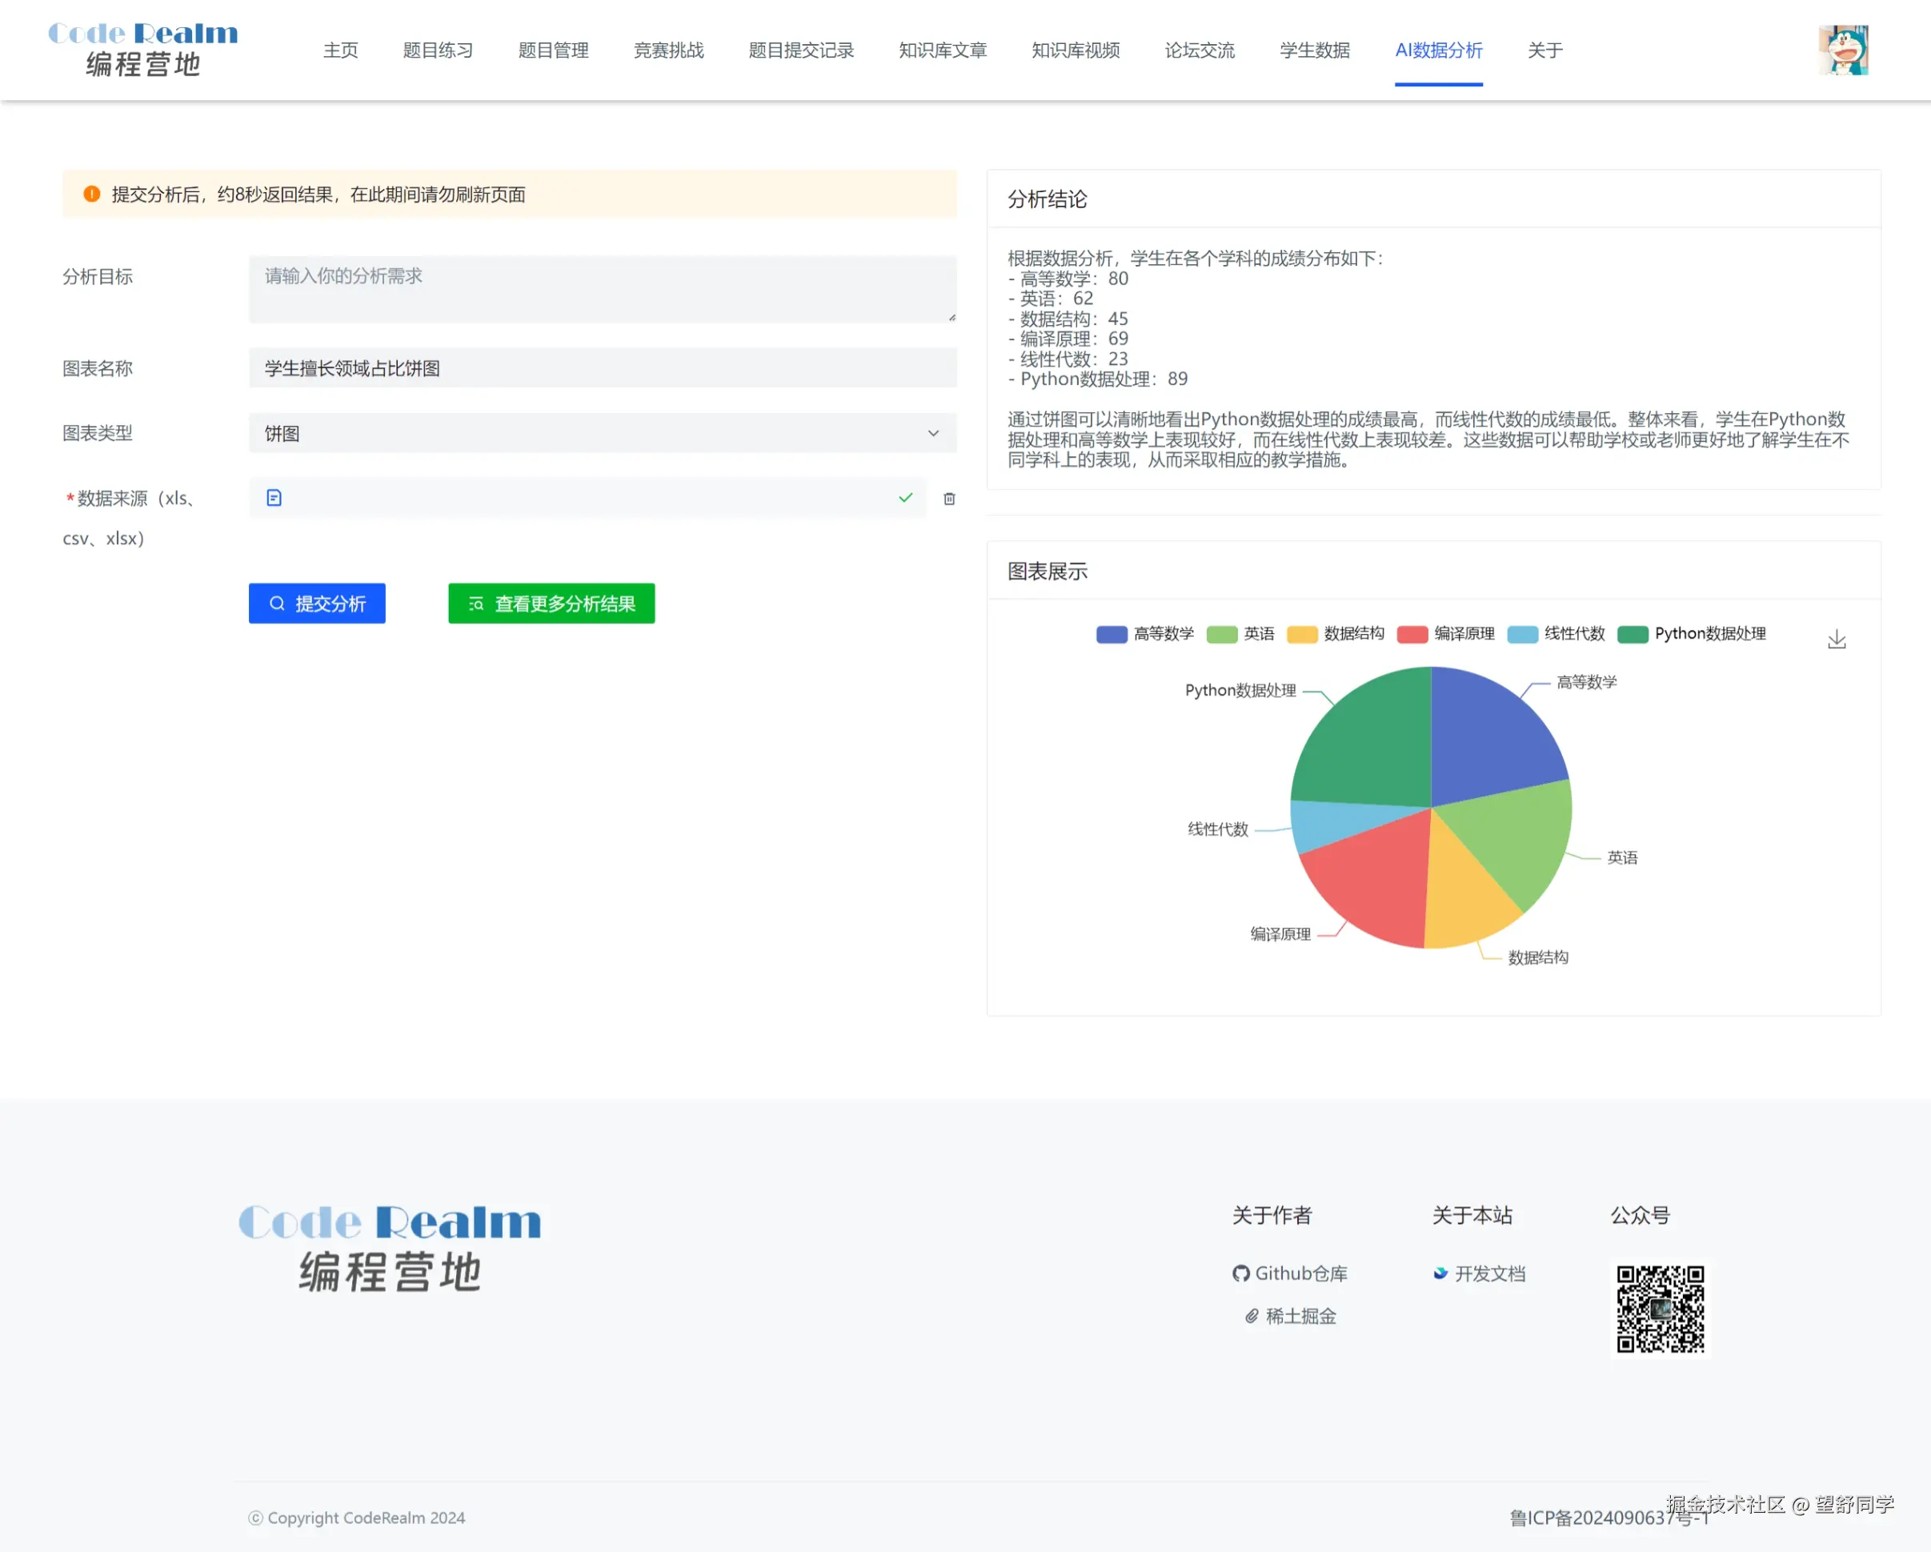The image size is (1931, 1552).
Task: Click the Github icon in footer
Action: tap(1240, 1273)
